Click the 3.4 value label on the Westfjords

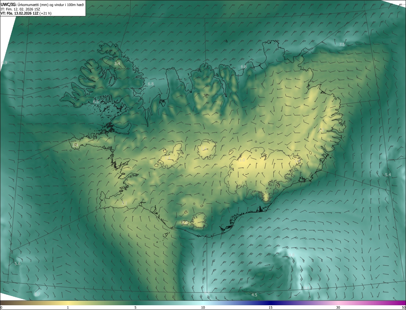coord(117,64)
